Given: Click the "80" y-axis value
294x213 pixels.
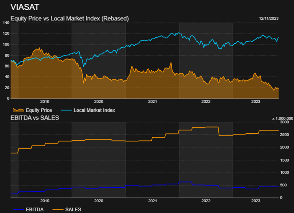Looking at the screenshot, I should click(7, 55).
